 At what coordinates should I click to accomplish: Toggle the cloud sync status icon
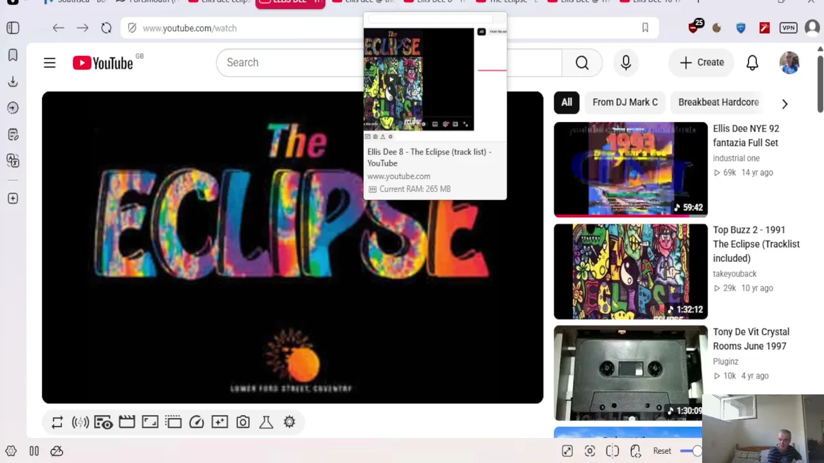click(57, 451)
